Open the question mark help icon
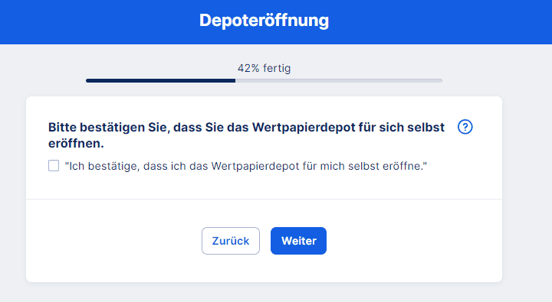552x302 pixels. point(465,127)
